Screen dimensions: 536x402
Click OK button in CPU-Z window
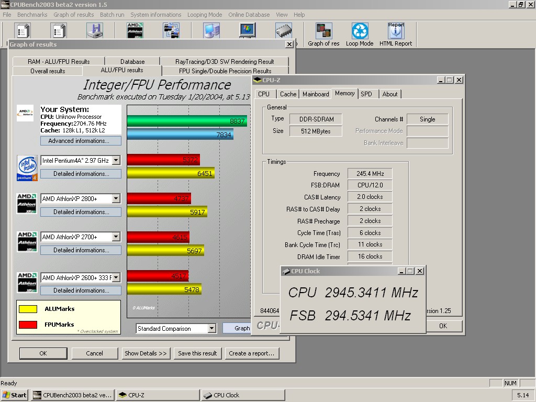click(x=443, y=326)
